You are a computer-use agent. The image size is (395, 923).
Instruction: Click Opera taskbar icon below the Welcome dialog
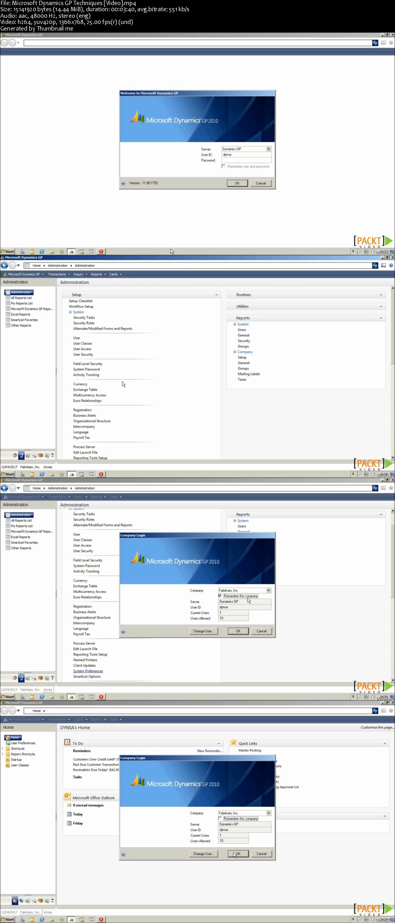click(101, 252)
